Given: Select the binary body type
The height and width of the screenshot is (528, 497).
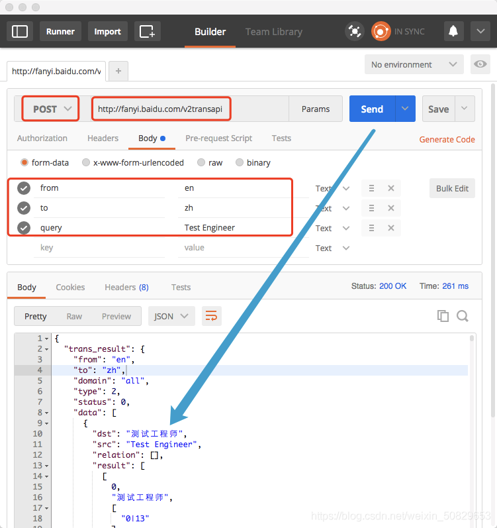Looking at the screenshot, I should [240, 163].
